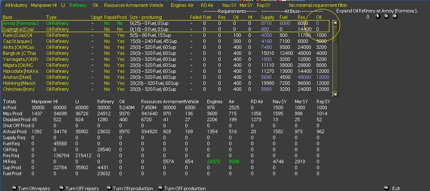Sort list by the Base column header
Screen dimensions: 430x191
click(7, 17)
